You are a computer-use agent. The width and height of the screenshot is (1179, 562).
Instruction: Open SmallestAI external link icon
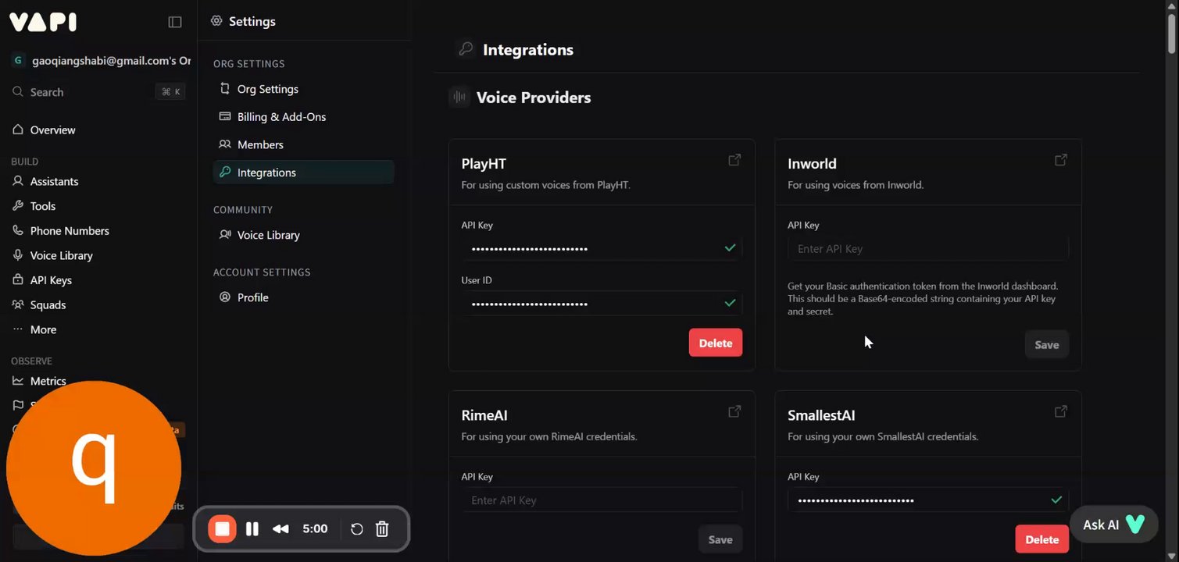[x=1060, y=411]
